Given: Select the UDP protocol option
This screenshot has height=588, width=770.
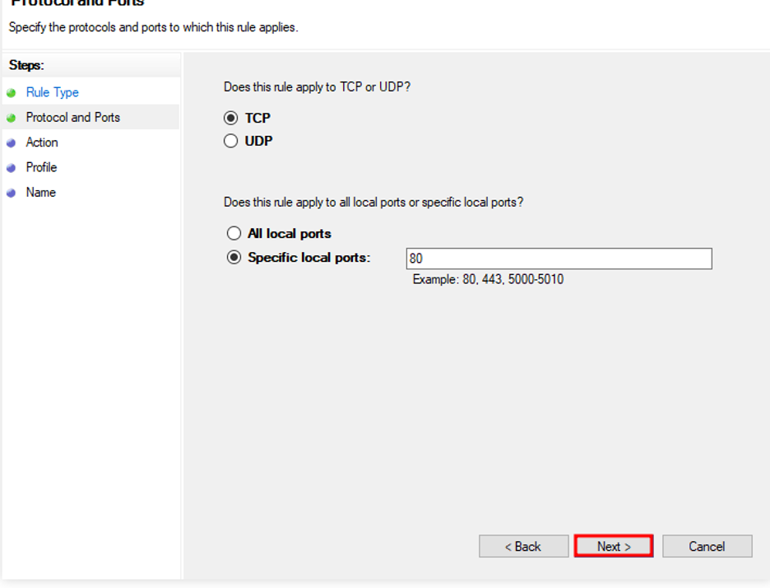Looking at the screenshot, I should (x=231, y=141).
